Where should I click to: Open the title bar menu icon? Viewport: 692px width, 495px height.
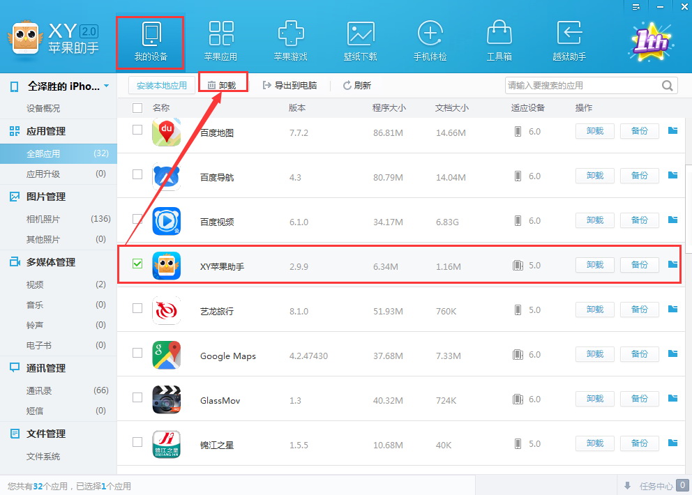click(636, 6)
